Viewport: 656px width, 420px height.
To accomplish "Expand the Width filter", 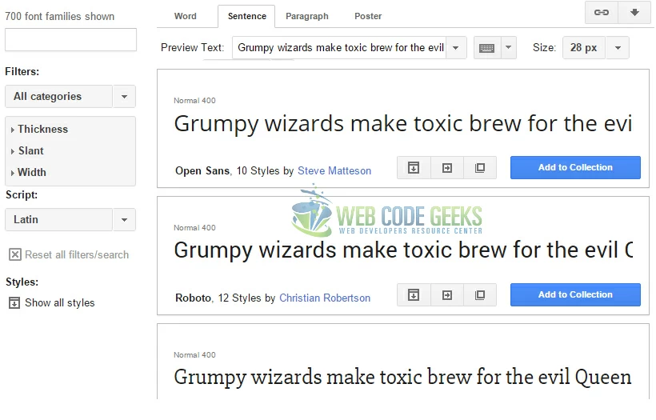I will coord(29,172).
